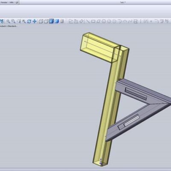Select the Sketch Fillet tool

[156, 21]
